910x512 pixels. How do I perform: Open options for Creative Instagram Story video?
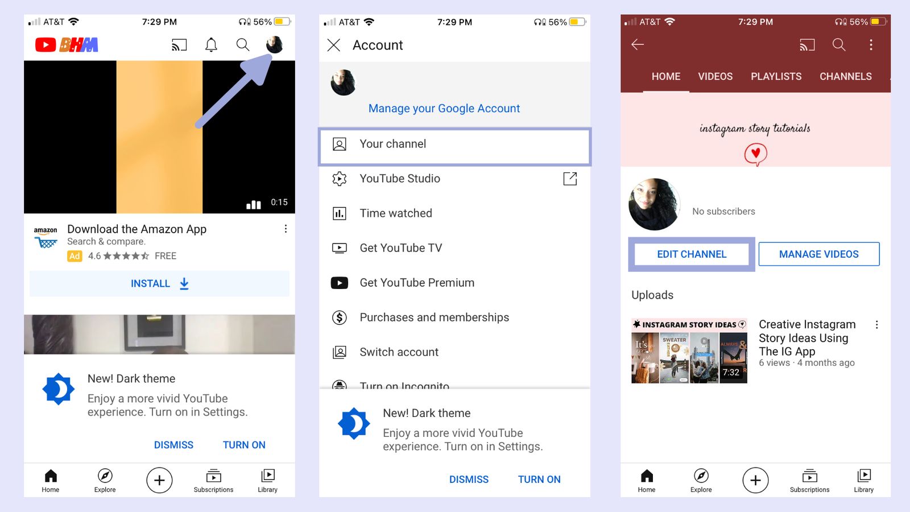876,324
